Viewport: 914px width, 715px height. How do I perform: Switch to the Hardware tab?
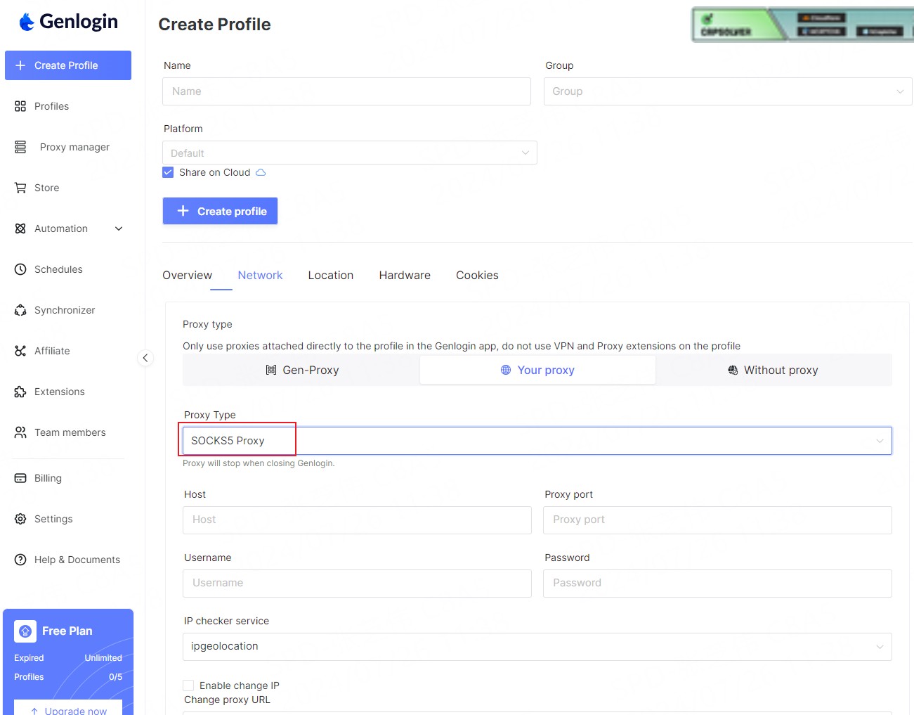pyautogui.click(x=405, y=275)
